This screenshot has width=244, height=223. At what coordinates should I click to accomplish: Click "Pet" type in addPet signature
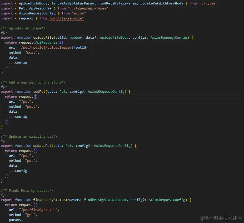63,92
